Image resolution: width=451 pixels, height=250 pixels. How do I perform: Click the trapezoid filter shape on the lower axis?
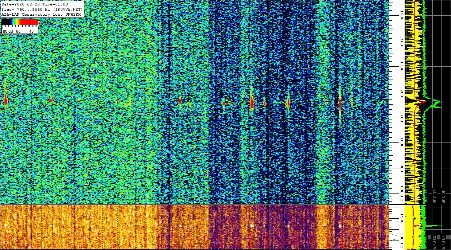(394, 237)
